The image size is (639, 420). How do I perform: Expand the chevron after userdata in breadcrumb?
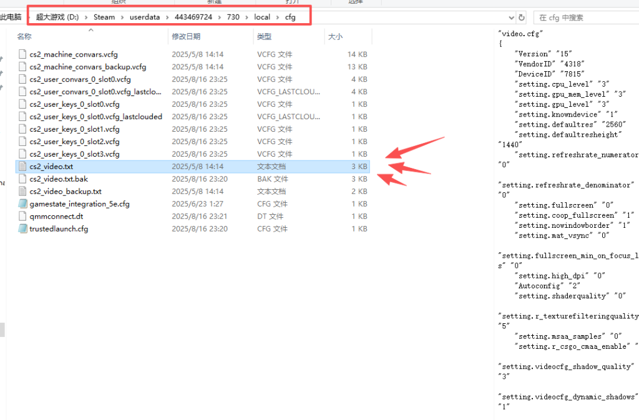(168, 17)
